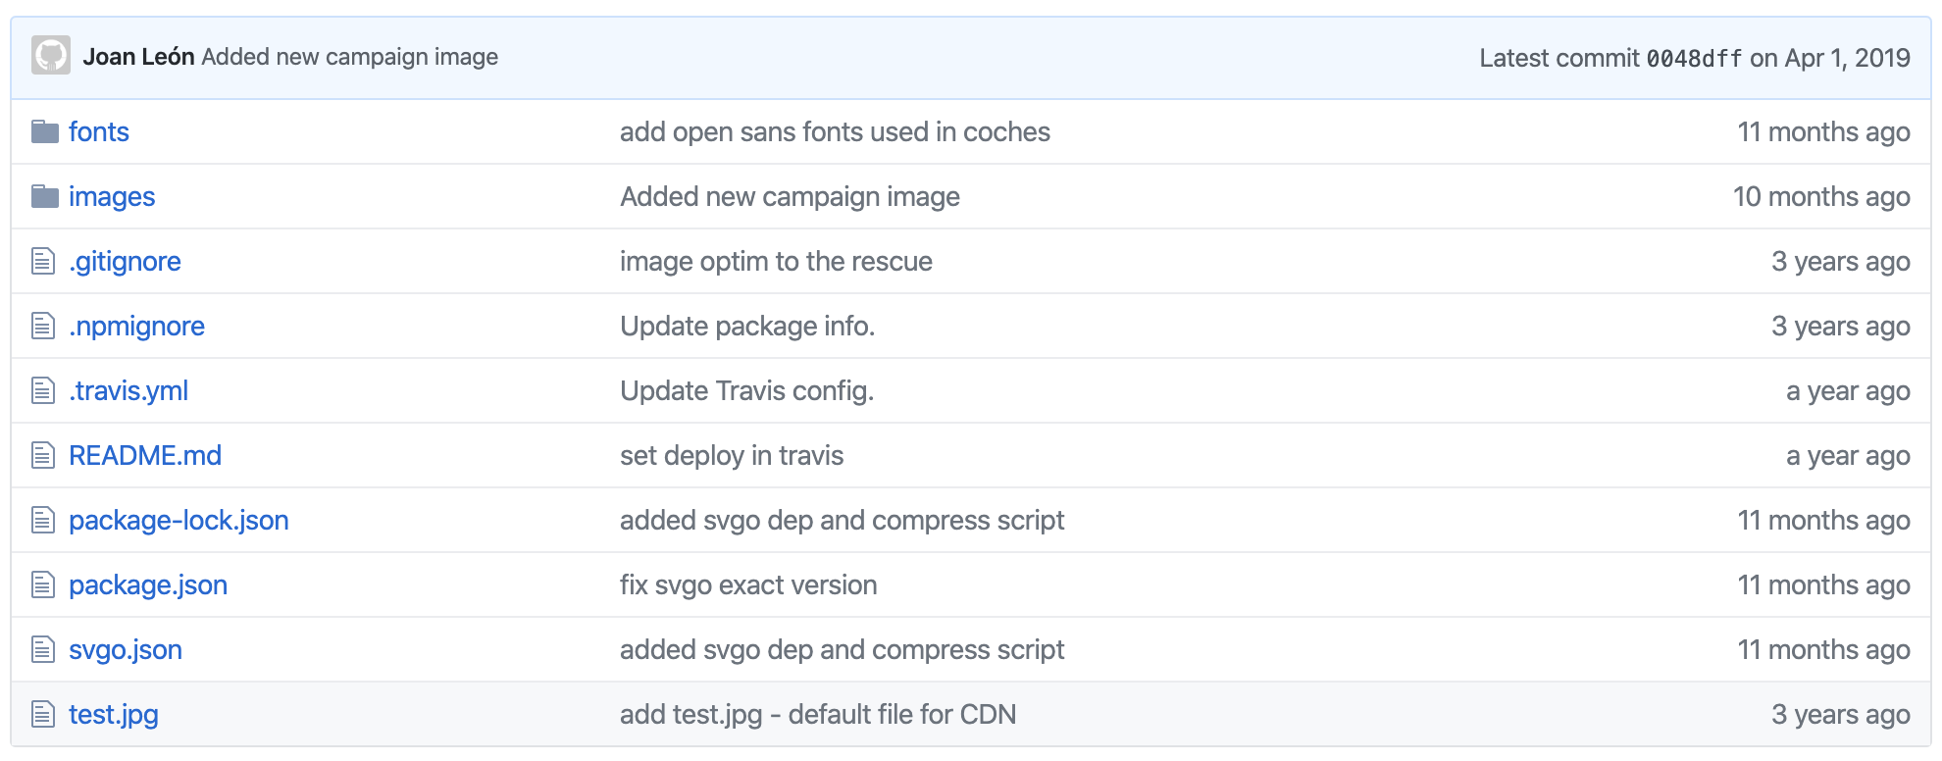1942x761 pixels.
Task: Click the .travis.yml file icon
Action: pyautogui.click(x=43, y=390)
